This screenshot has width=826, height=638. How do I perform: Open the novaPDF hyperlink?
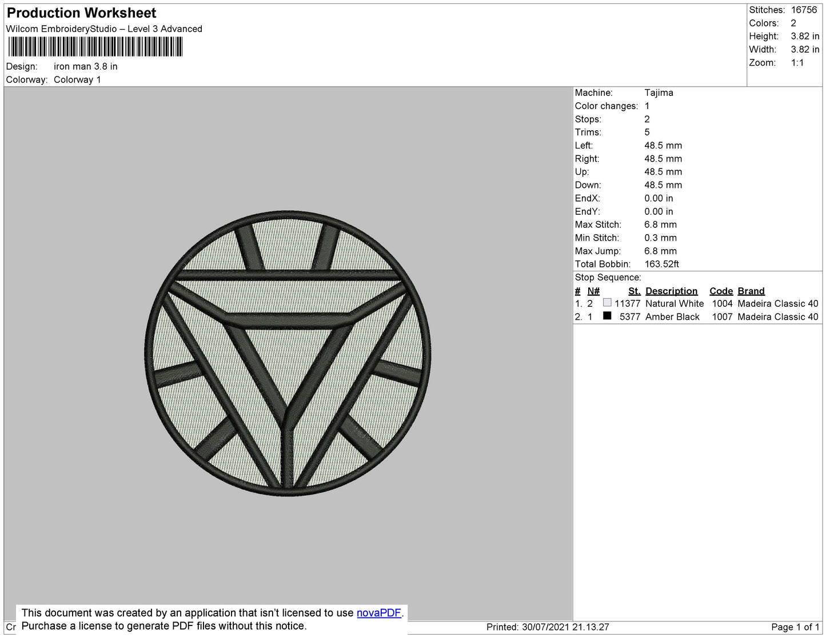(378, 613)
